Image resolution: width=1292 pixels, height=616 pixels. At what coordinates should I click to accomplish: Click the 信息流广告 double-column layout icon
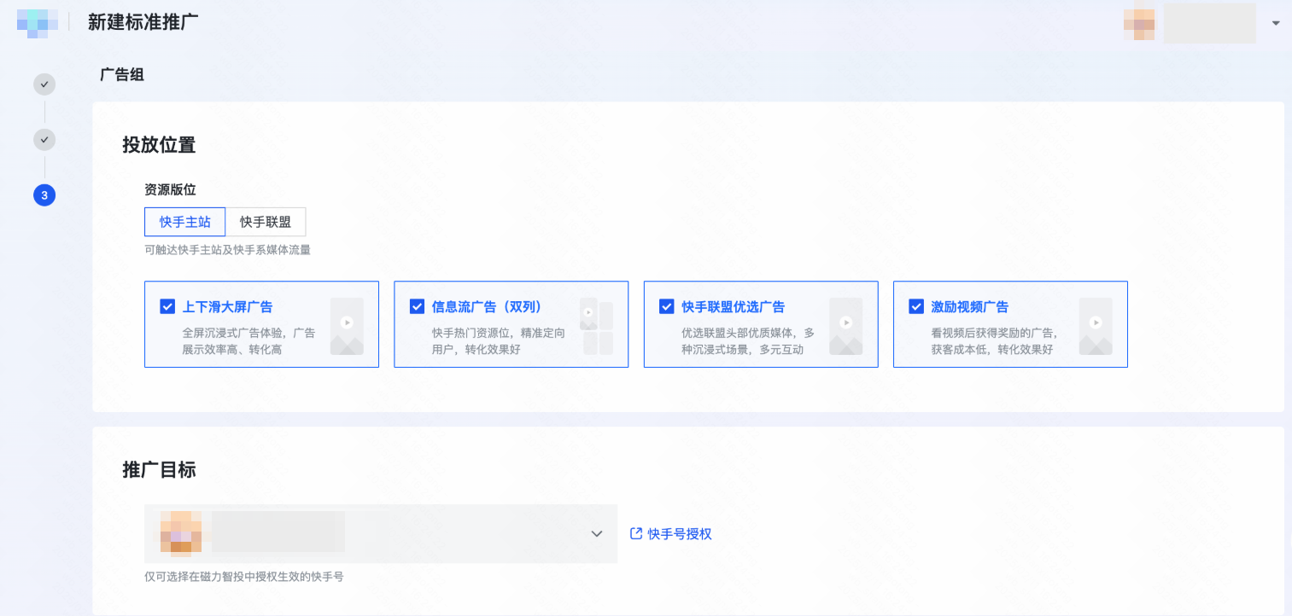point(596,326)
